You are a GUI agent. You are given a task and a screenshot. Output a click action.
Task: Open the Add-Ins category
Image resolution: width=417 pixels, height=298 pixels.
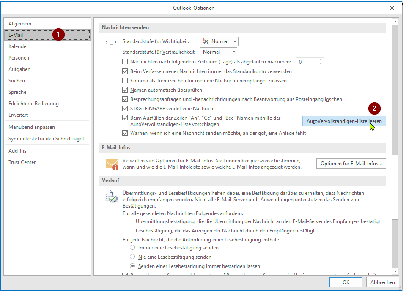click(47, 151)
